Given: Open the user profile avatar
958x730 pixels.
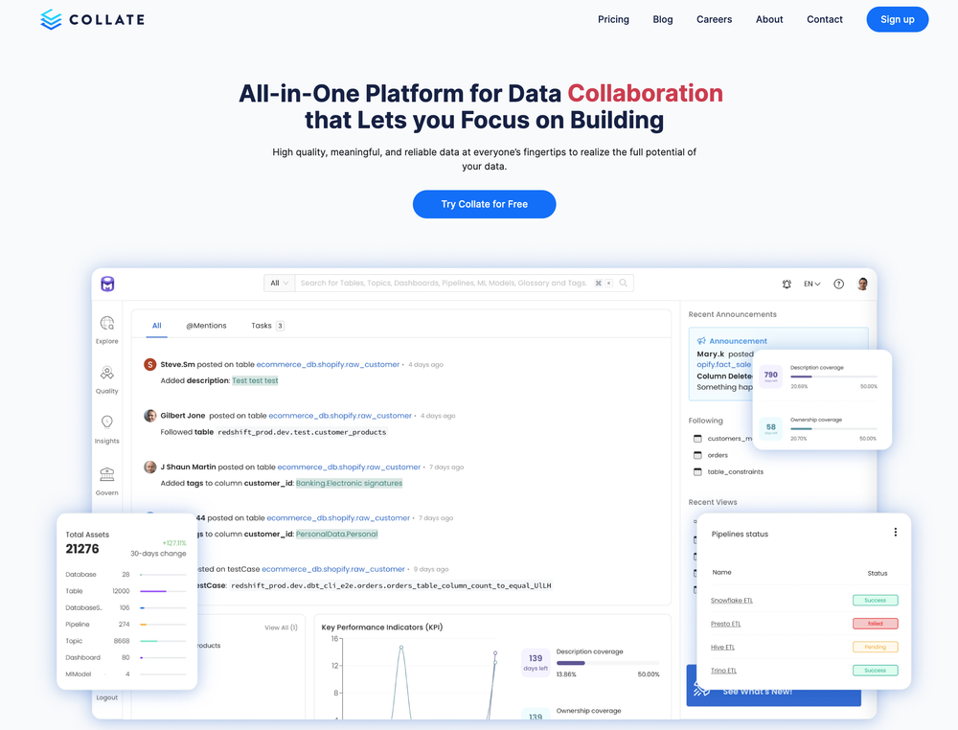Looking at the screenshot, I should 862,285.
